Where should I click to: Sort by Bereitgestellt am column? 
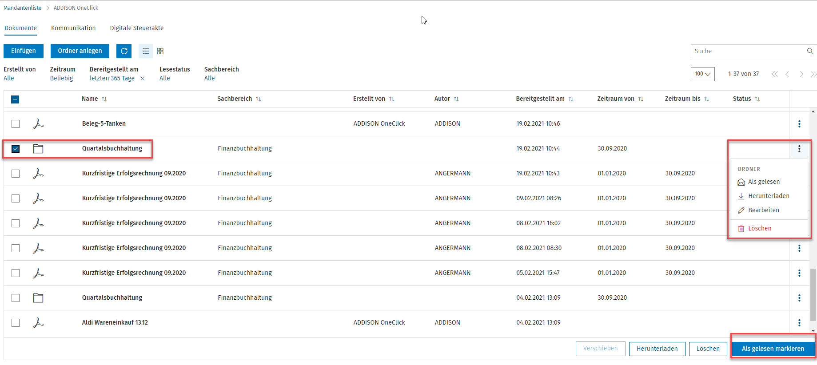click(x=571, y=99)
